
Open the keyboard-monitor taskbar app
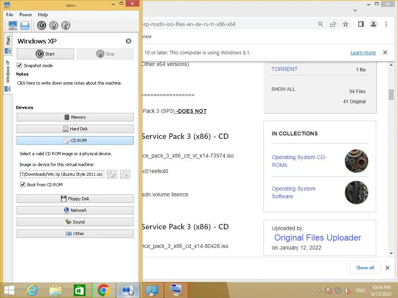[x=176, y=290]
